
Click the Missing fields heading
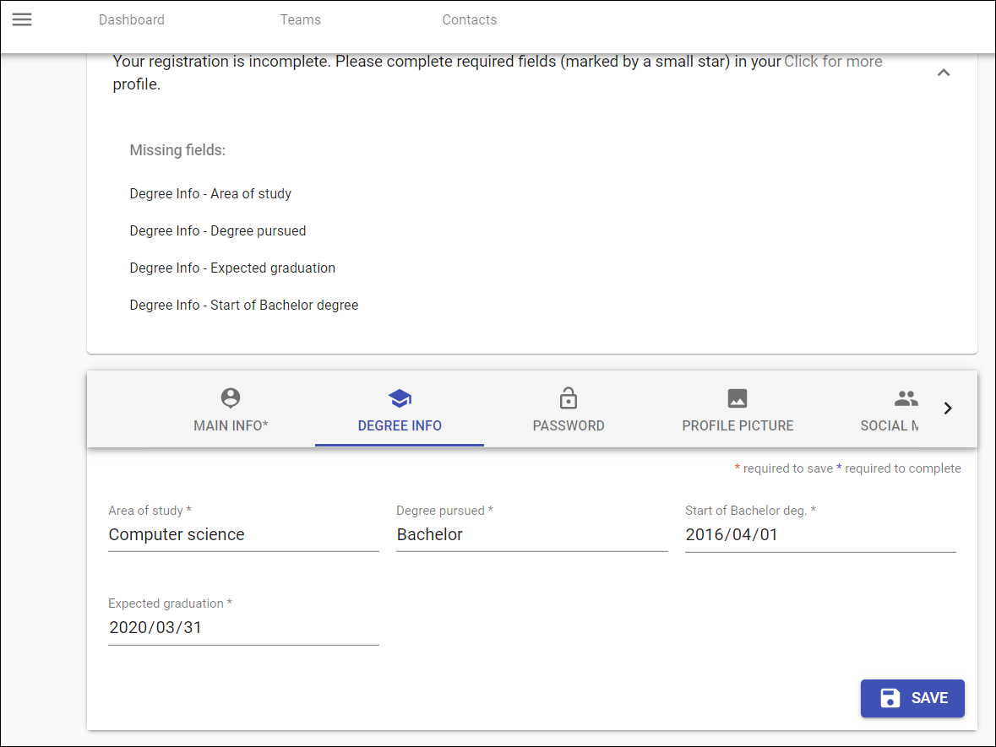[177, 150]
